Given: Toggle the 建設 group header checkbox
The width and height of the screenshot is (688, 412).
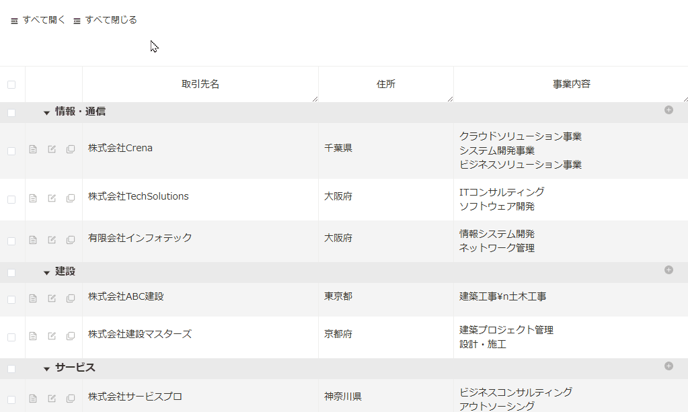Looking at the screenshot, I should (11, 273).
